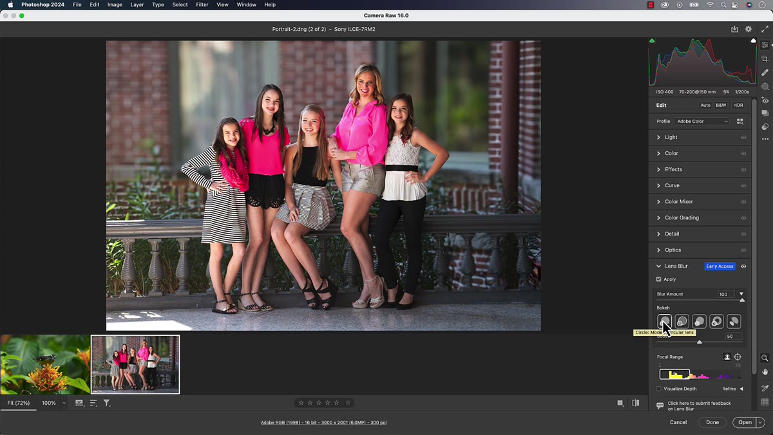The width and height of the screenshot is (773, 435).
Task: Open the three-dot more settings icon
Action: [765, 139]
